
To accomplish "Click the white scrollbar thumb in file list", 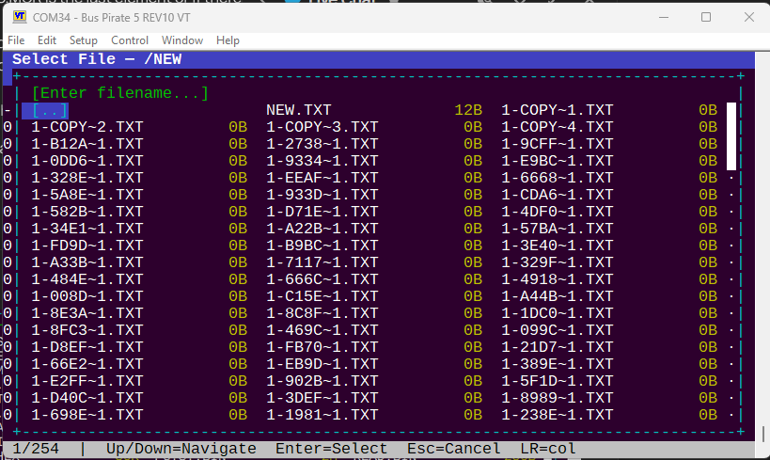I will [x=731, y=136].
